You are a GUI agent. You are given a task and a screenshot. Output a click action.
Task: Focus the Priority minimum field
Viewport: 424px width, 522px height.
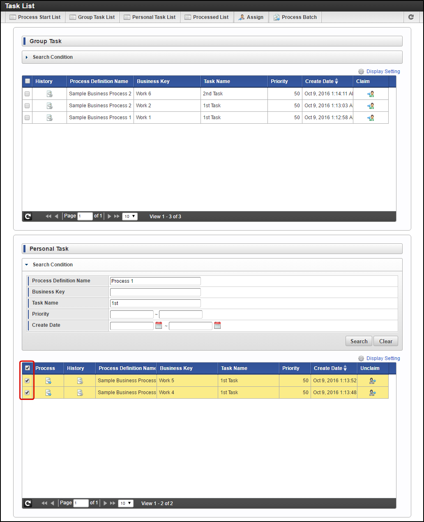132,314
